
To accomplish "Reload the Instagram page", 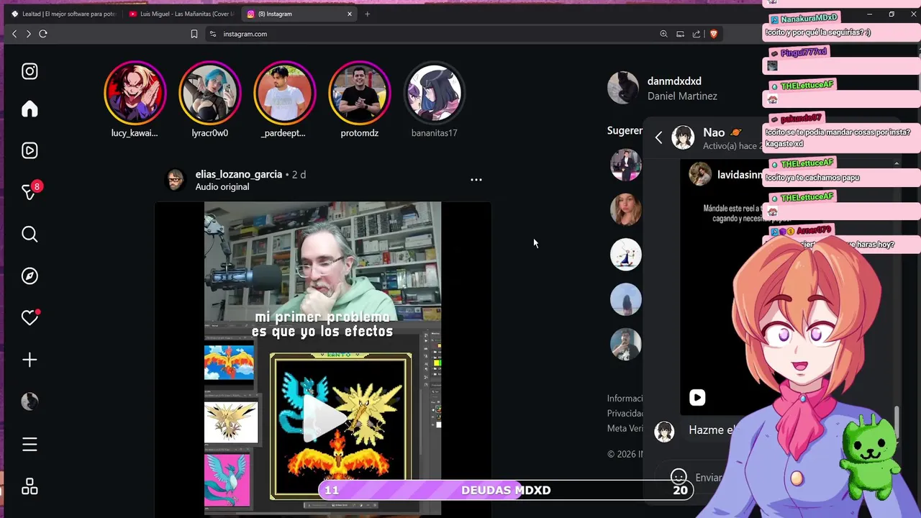I will (x=43, y=34).
